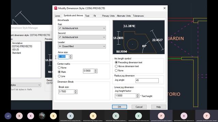218x122 pixels.
Task: Increase Jog height factor stepper
Action: (138, 95)
